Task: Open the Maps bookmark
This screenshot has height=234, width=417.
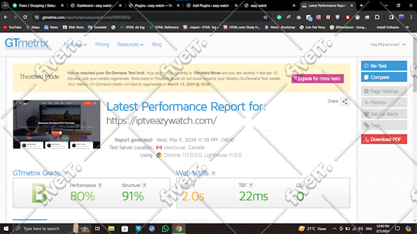Action: [33, 27]
